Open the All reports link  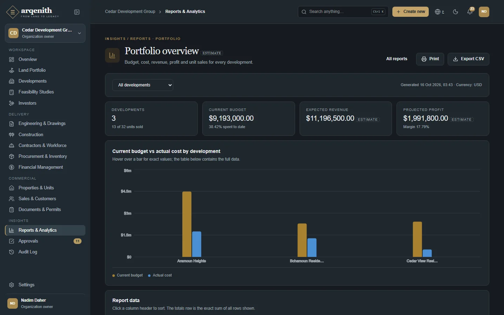coord(397,59)
